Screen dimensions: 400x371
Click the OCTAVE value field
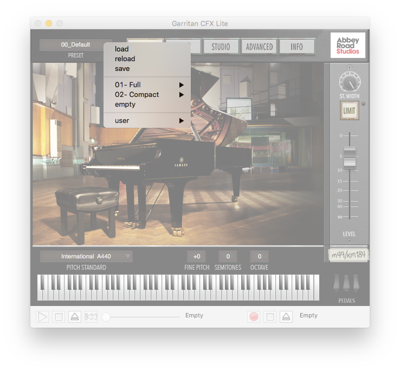(x=260, y=256)
